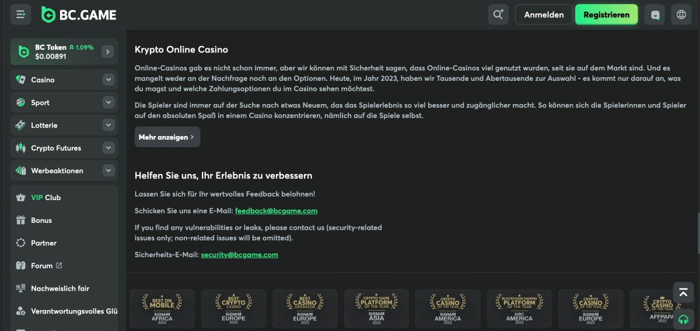Open Partner sidebar item
This screenshot has height=331, width=700.
coord(44,243)
